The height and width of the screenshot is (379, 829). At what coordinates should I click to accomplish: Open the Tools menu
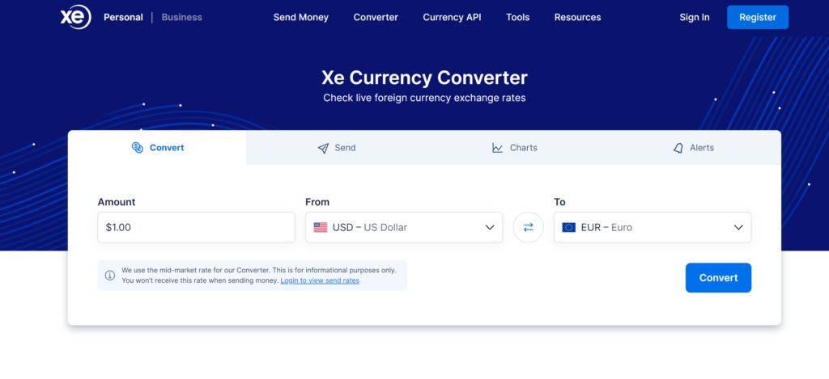[517, 18]
